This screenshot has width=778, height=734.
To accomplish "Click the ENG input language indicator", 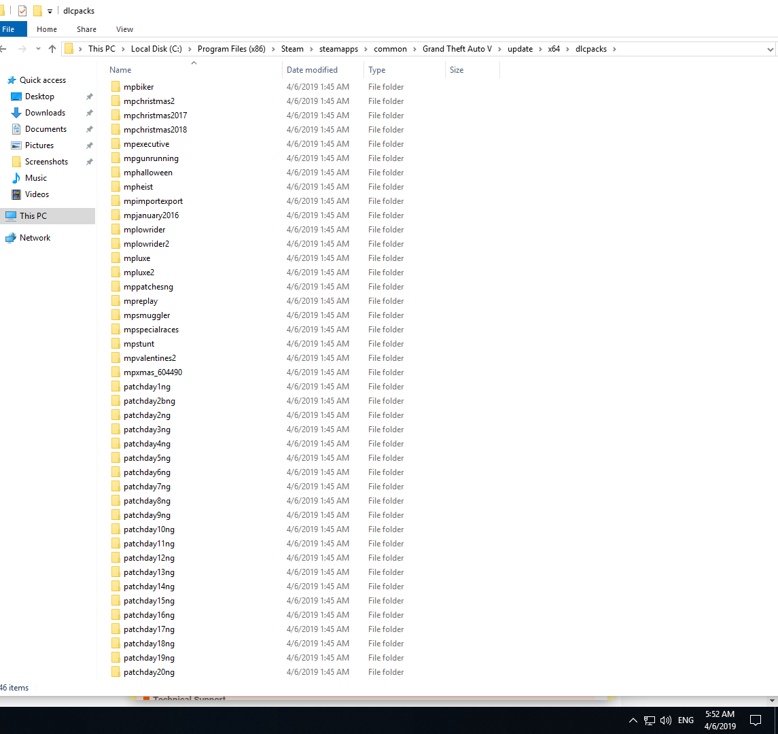I will [686, 720].
